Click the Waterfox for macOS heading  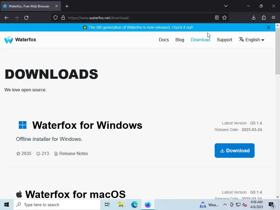click(x=75, y=194)
